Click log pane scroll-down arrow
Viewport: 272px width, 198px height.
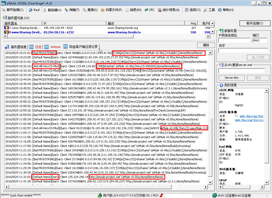(210, 182)
